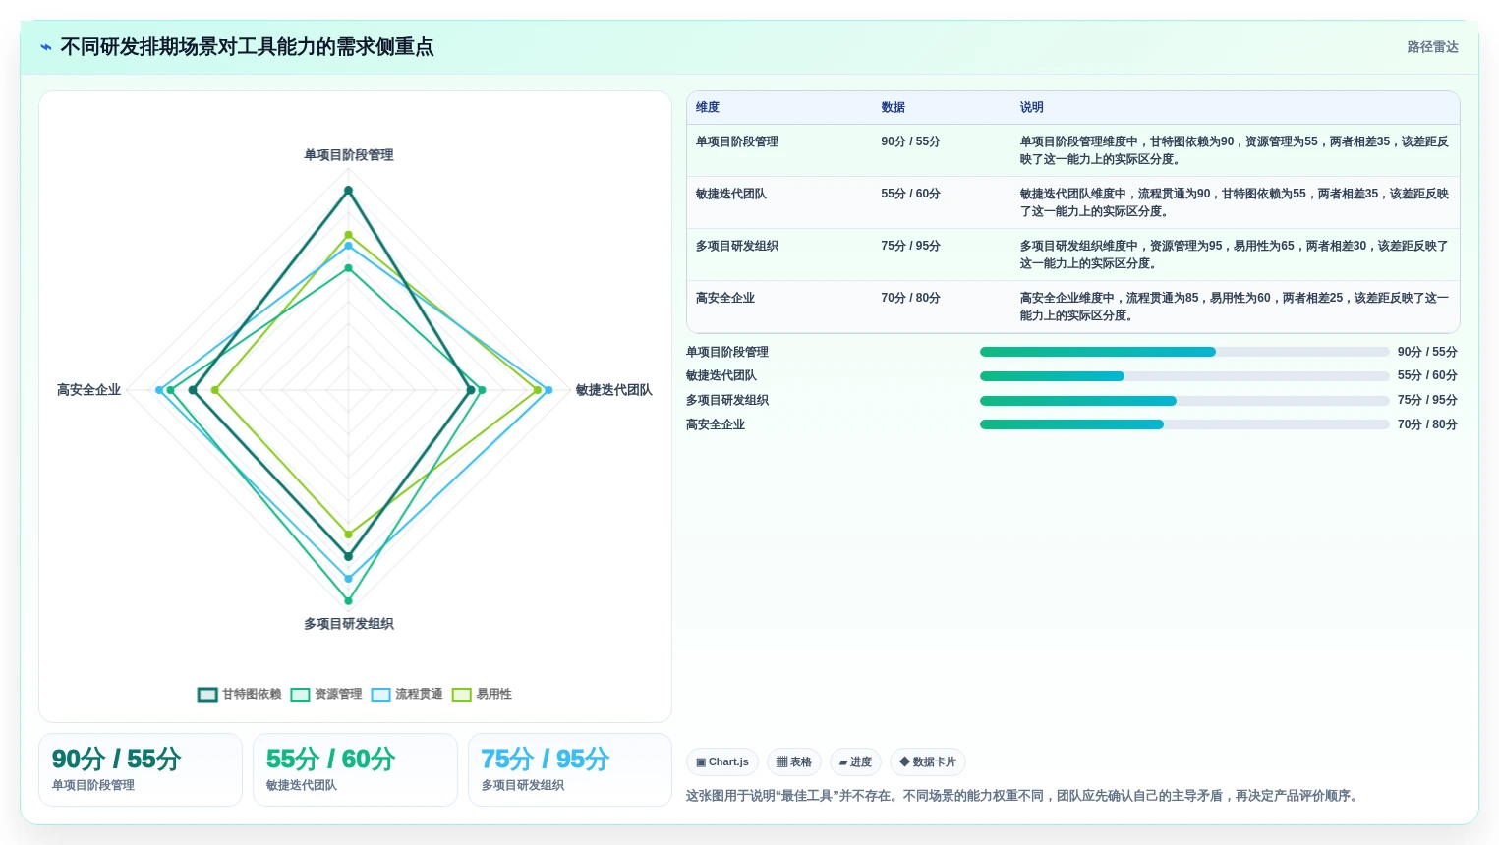This screenshot has width=1499, height=845.
Task: Click the 进度 tag chip
Action: pyautogui.click(x=855, y=762)
